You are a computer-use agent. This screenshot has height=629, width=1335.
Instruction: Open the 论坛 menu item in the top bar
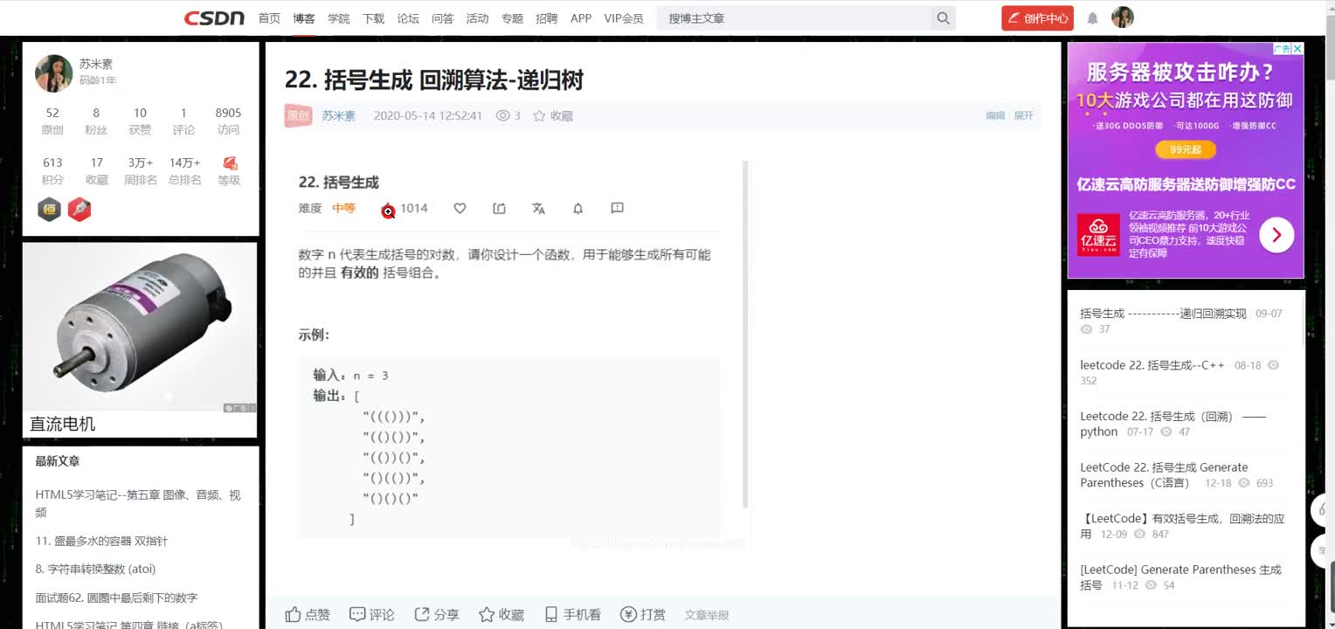click(407, 17)
